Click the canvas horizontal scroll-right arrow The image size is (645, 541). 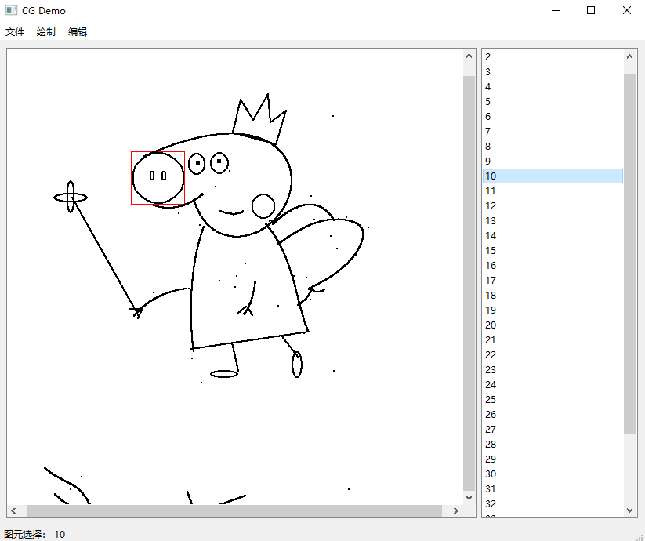click(x=456, y=510)
